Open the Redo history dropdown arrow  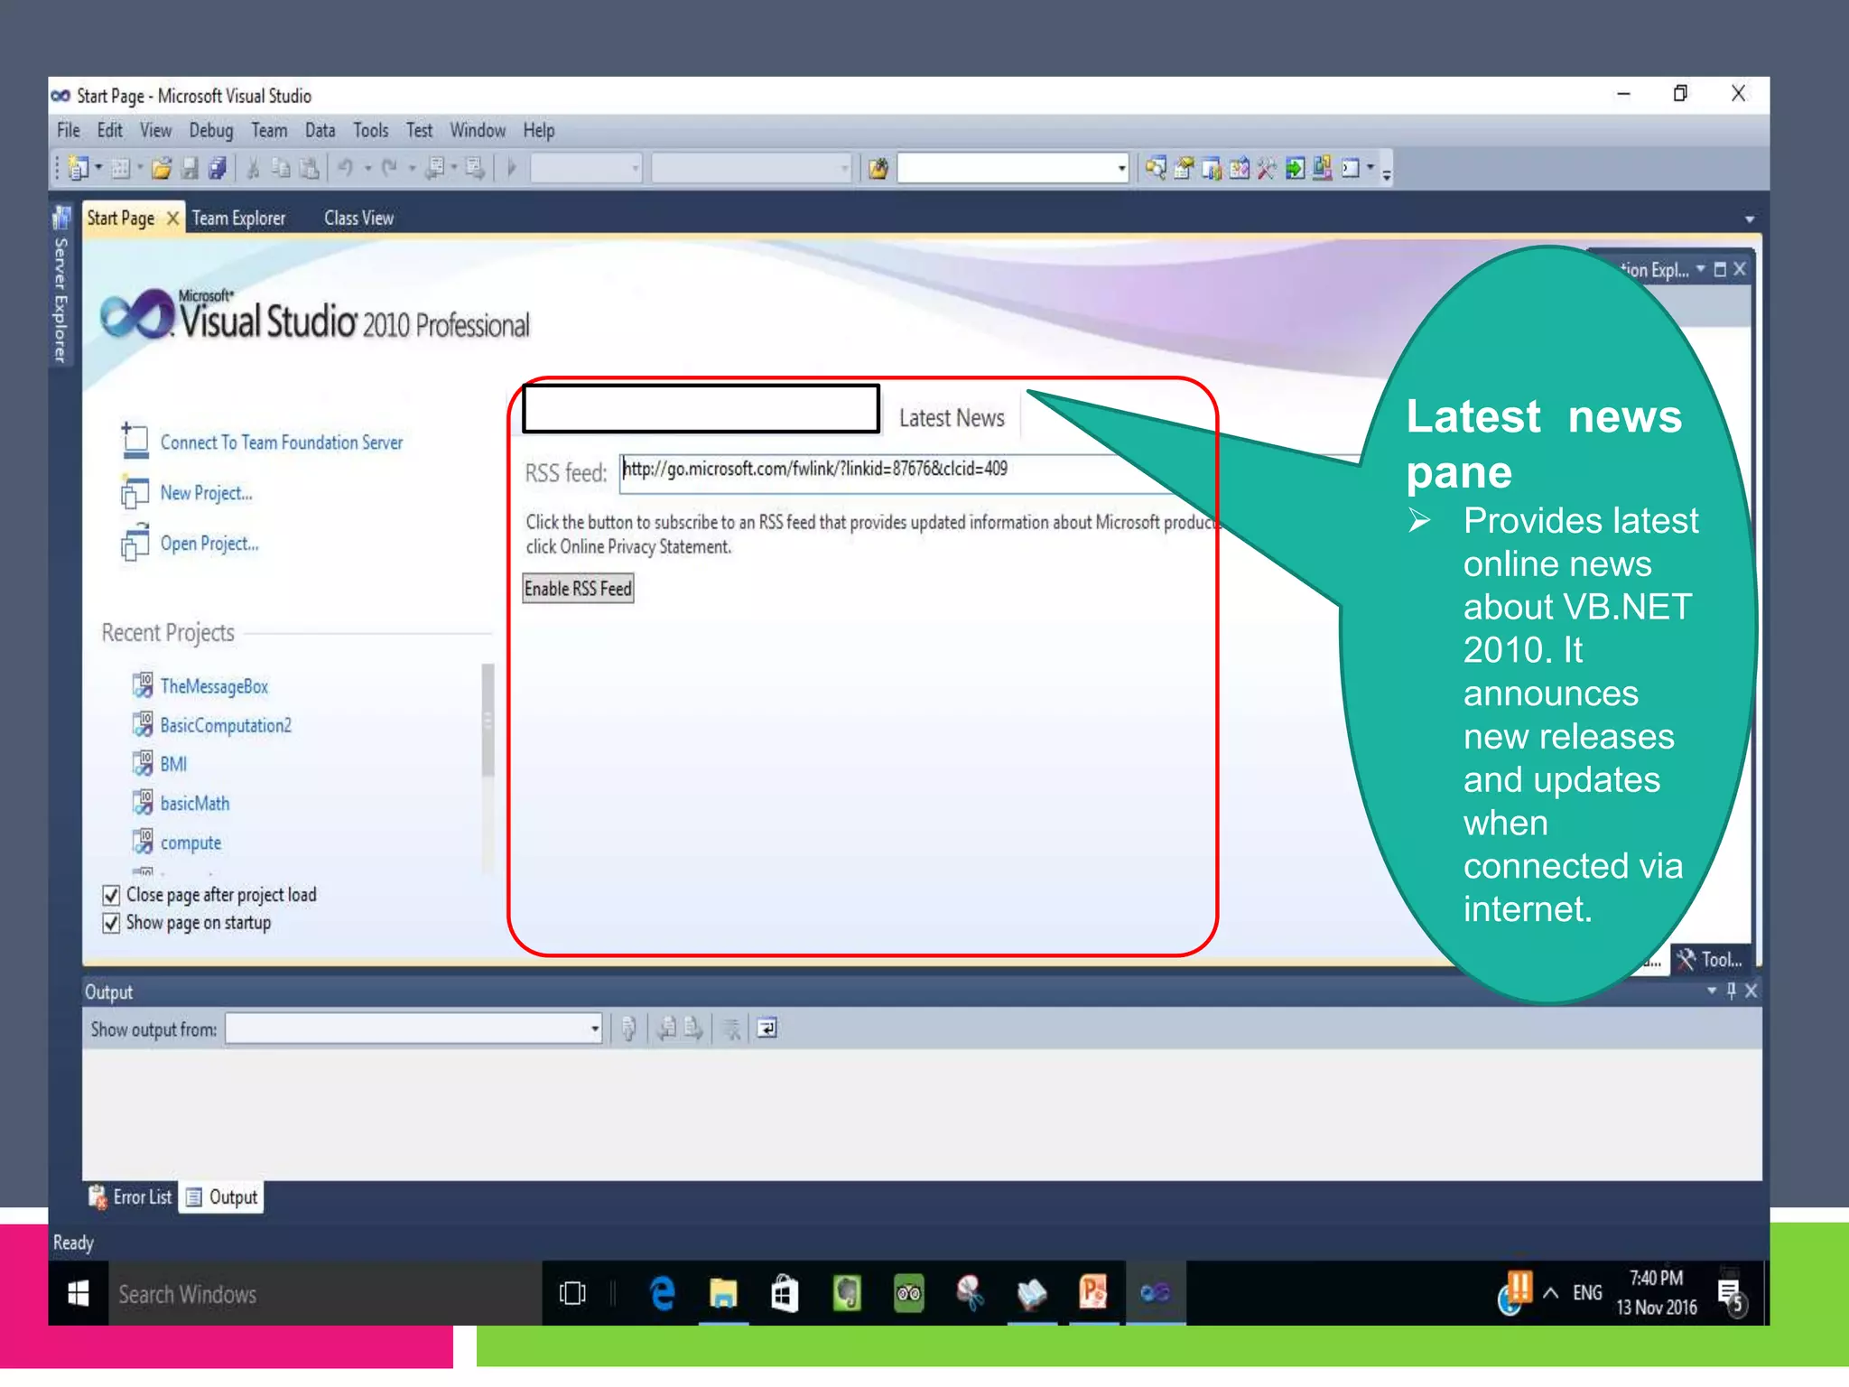pyautogui.click(x=411, y=168)
